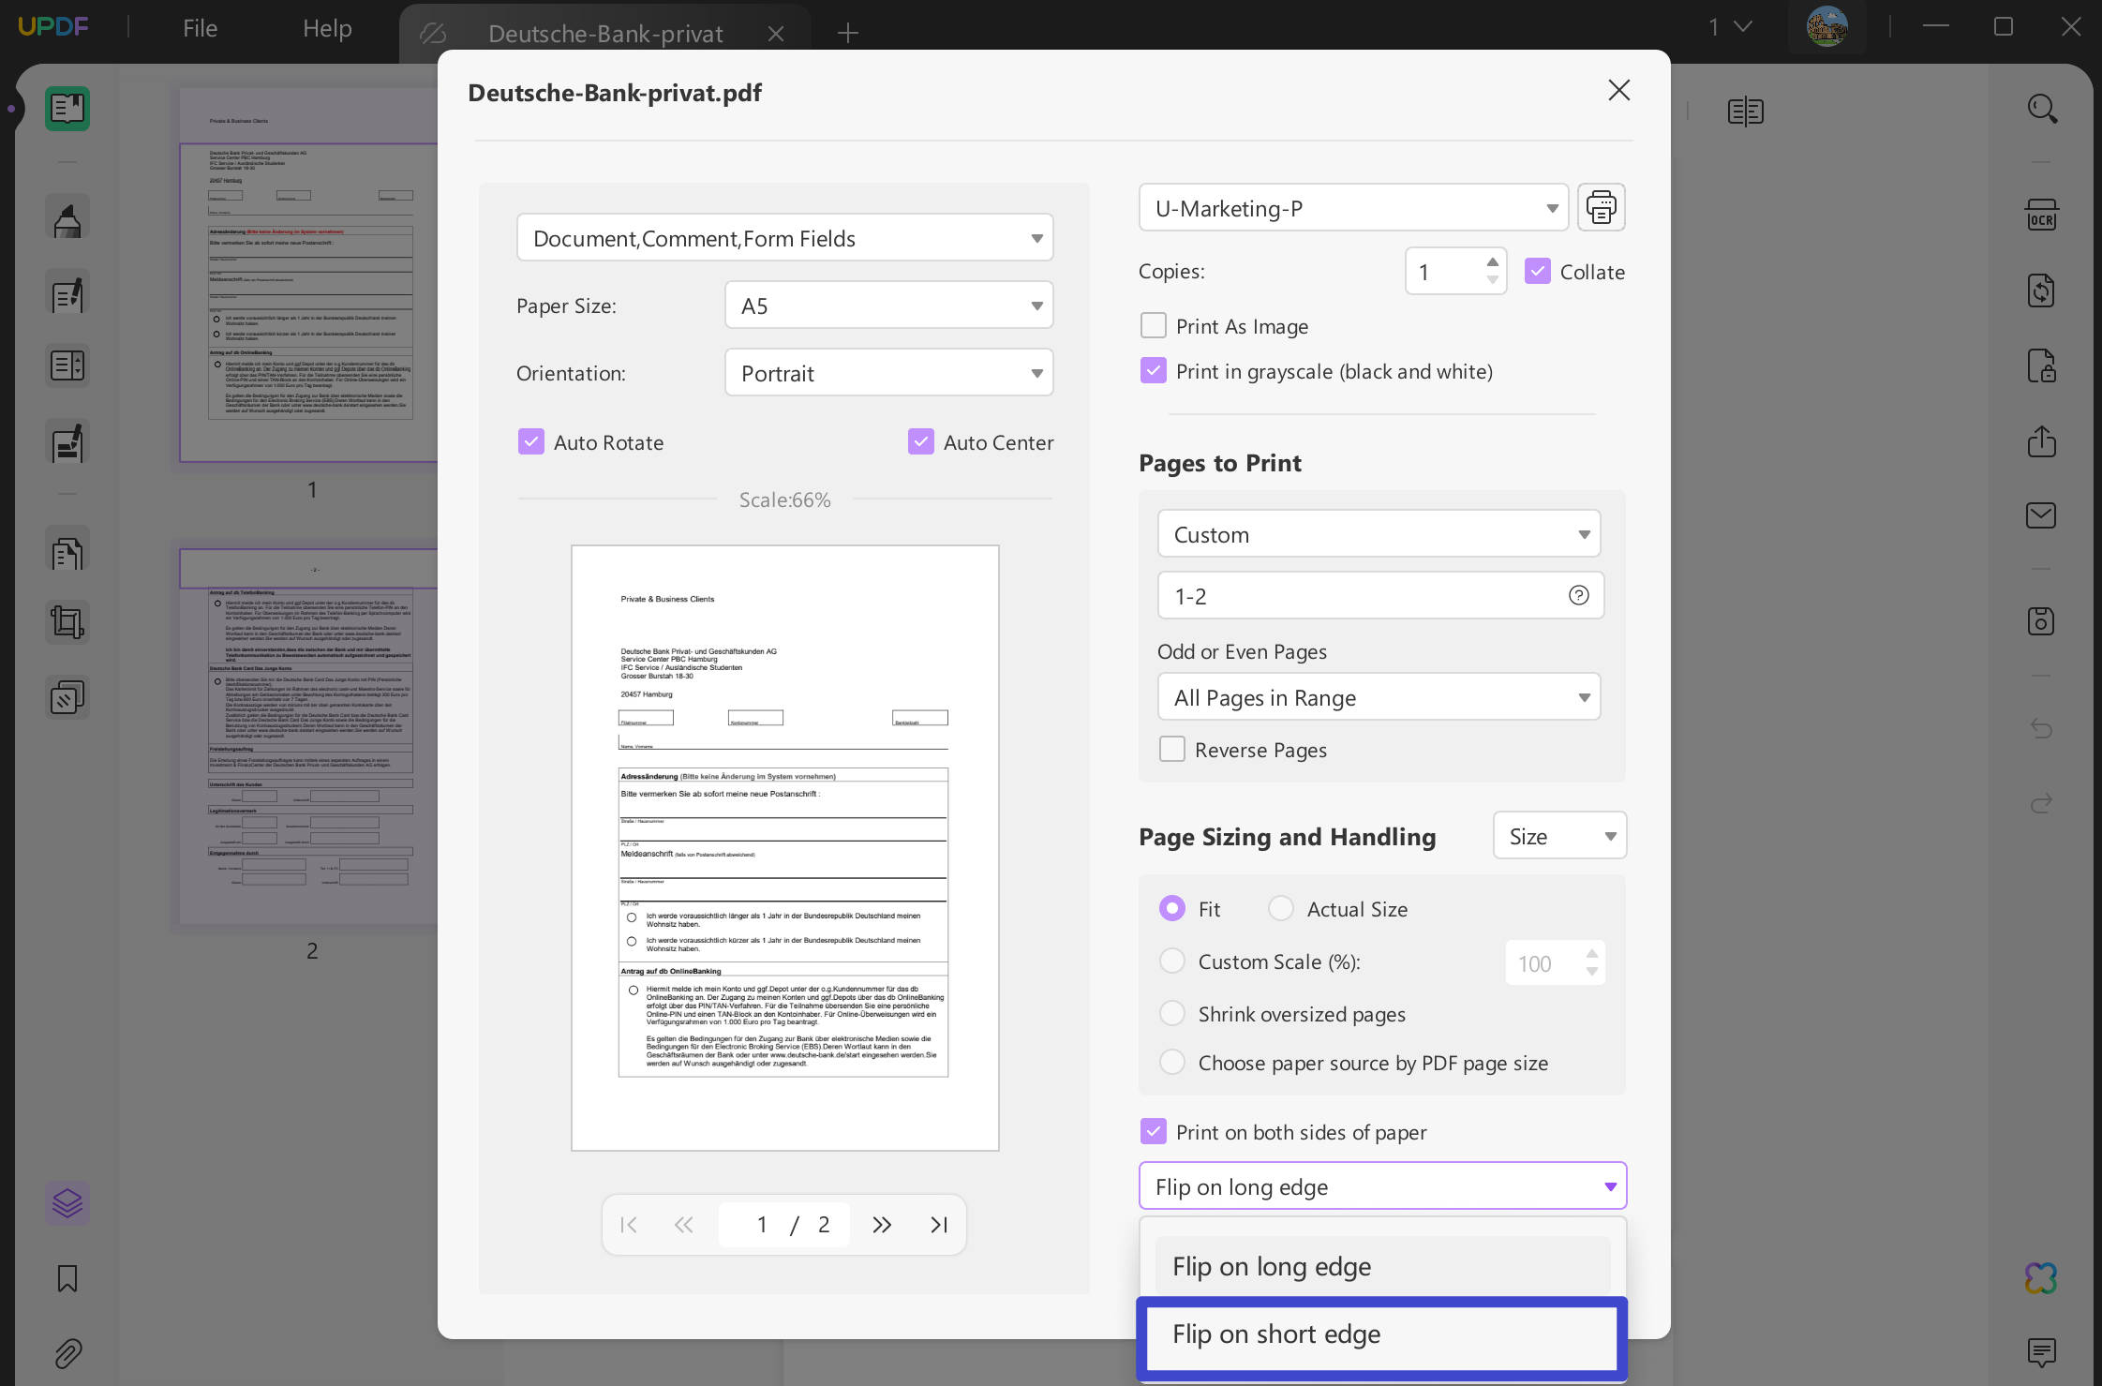Viewport: 2102px width, 1386px height.
Task: Go to the last preview page
Action: pyautogui.click(x=938, y=1225)
